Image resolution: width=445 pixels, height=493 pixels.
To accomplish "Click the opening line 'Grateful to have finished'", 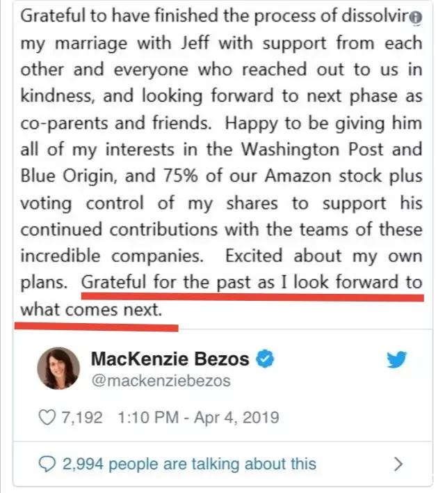I will tap(120, 16).
